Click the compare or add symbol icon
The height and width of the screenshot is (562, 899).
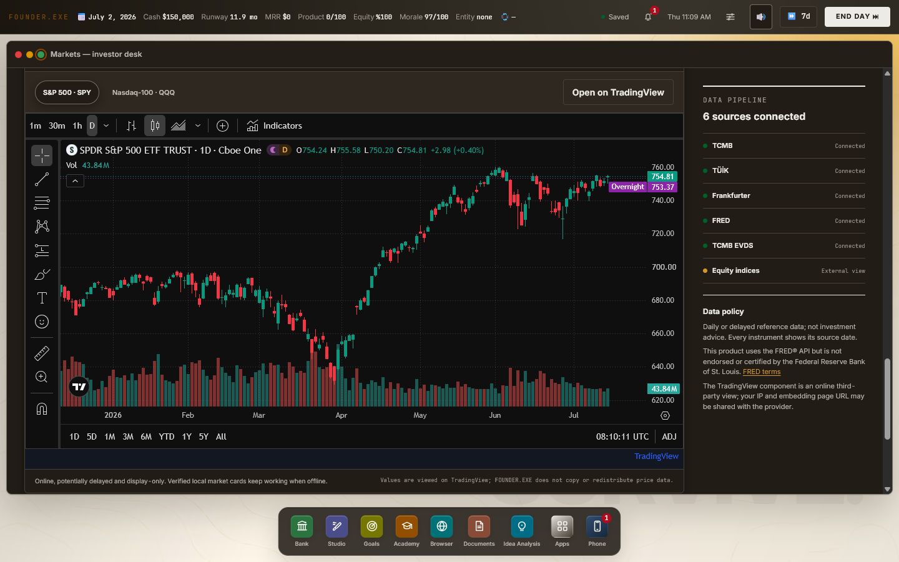[x=222, y=126]
